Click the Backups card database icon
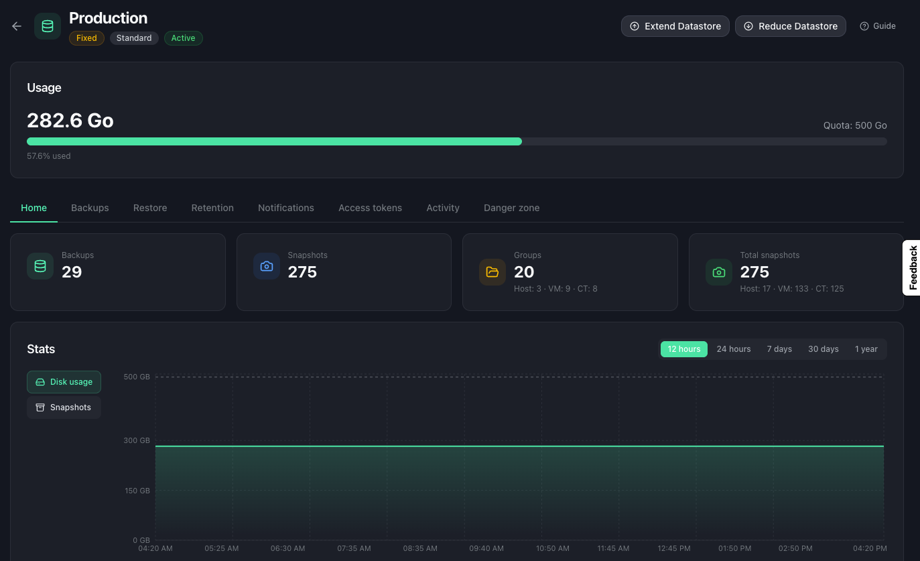Image resolution: width=920 pixels, height=561 pixels. (x=40, y=266)
